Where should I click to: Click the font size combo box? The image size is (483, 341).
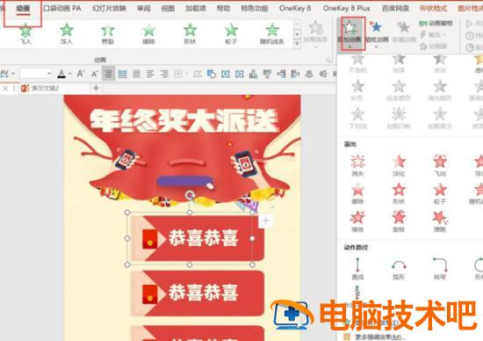click(36, 73)
